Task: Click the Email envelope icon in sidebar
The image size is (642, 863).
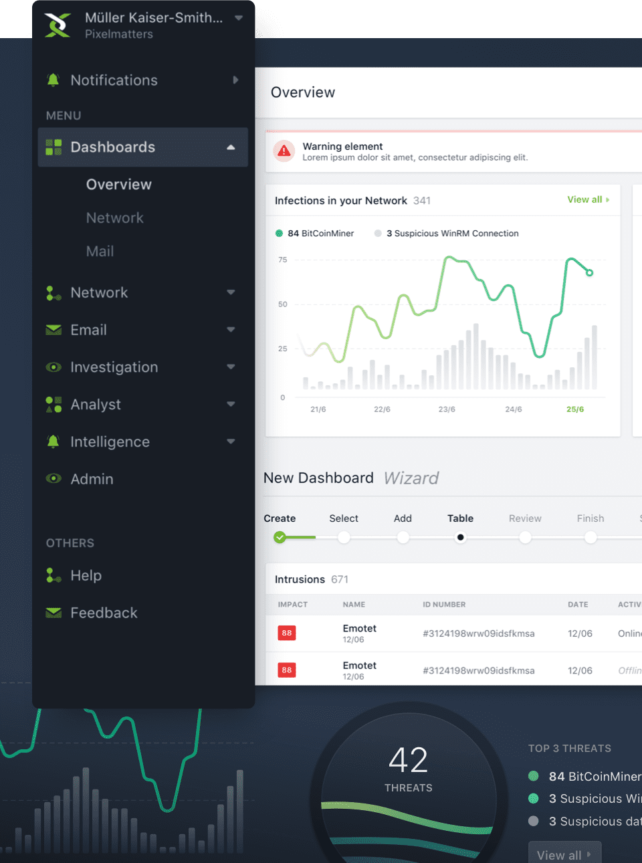Action: pos(53,329)
